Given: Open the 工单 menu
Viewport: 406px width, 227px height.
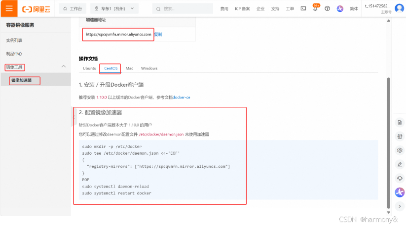Looking at the screenshot, I should 290,9.
